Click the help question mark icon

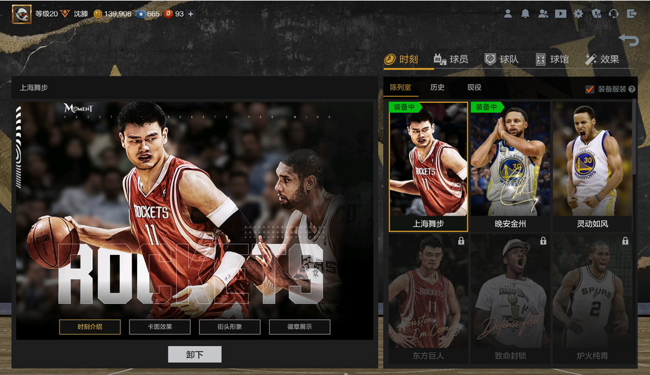coord(632,89)
